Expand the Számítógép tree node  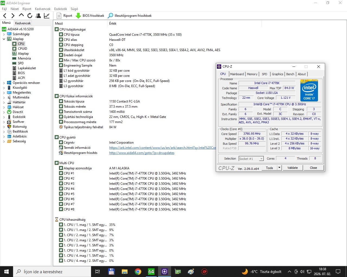pos(4,34)
